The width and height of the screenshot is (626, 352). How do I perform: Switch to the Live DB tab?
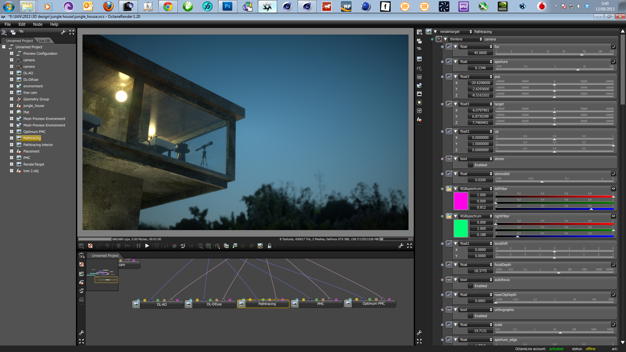tap(44, 41)
